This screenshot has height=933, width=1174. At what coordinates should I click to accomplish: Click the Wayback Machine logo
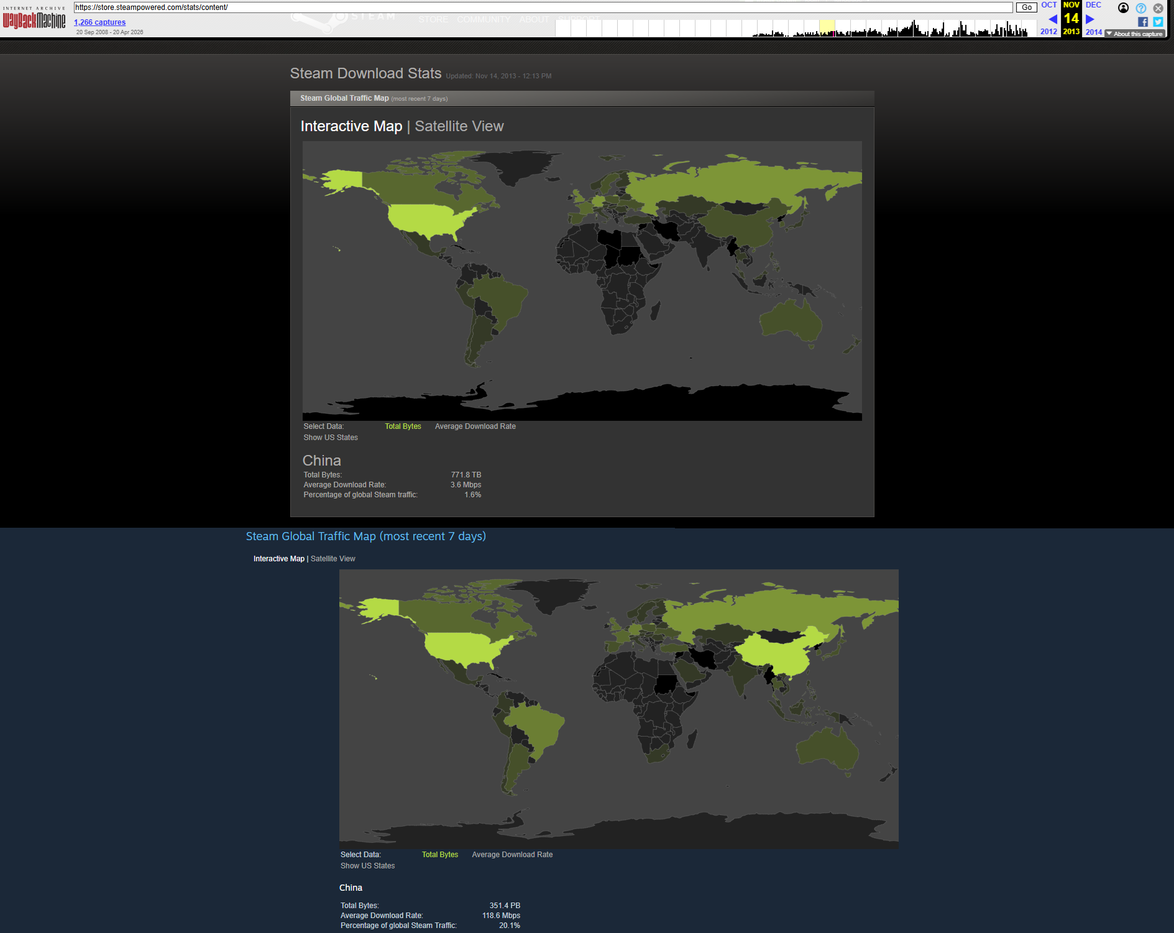click(x=34, y=19)
